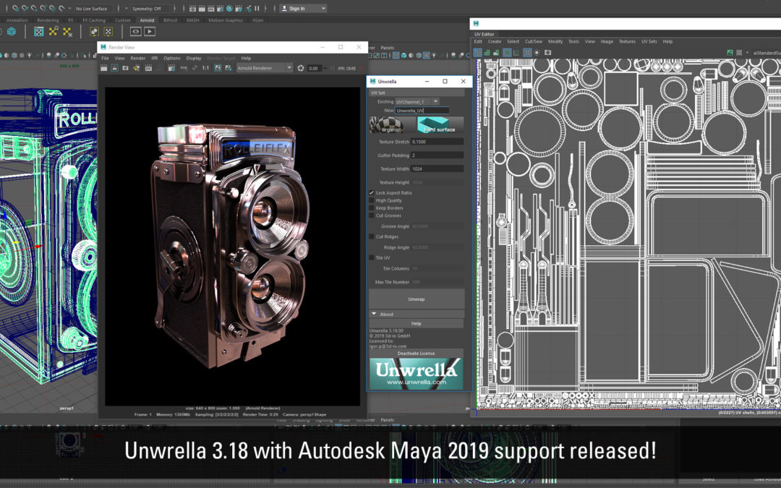Click the Texture Stretch value field
The image size is (781, 488).
point(438,142)
